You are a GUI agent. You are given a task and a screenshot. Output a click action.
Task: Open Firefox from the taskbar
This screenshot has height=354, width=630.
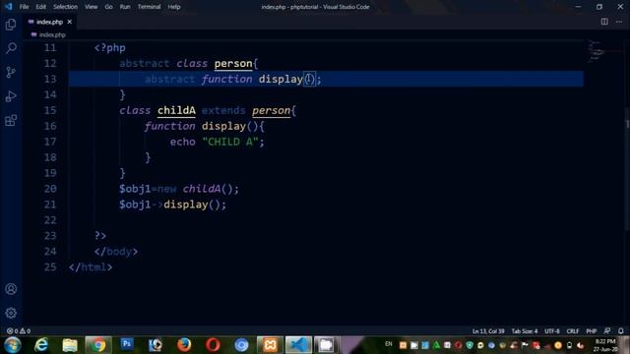pyautogui.click(x=184, y=345)
